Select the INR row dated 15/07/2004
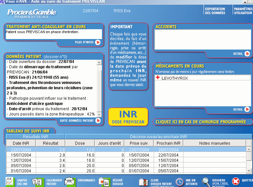The image size is (253, 187). [126, 155]
